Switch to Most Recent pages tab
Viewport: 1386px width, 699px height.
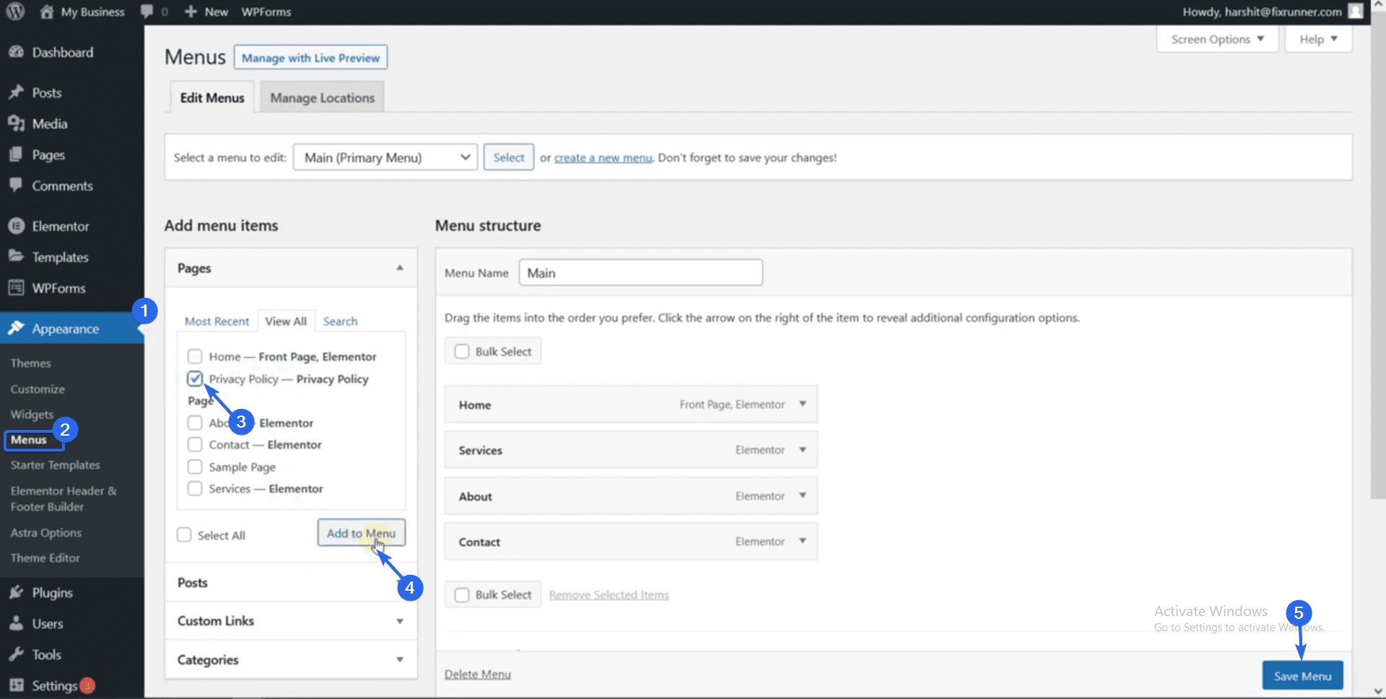click(x=217, y=321)
